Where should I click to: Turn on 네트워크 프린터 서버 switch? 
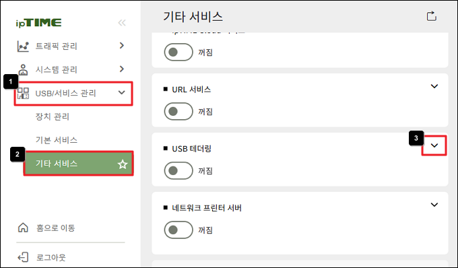pyautogui.click(x=178, y=230)
